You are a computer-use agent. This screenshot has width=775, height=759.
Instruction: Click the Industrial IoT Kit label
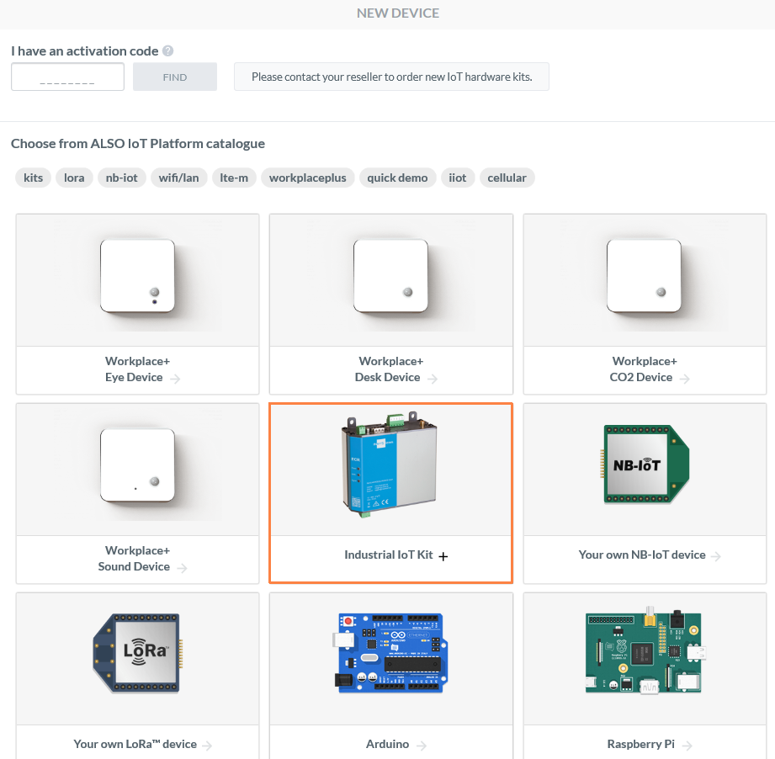pyautogui.click(x=389, y=555)
